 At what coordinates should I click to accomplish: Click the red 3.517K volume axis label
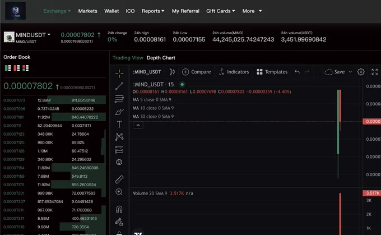tap(372, 193)
